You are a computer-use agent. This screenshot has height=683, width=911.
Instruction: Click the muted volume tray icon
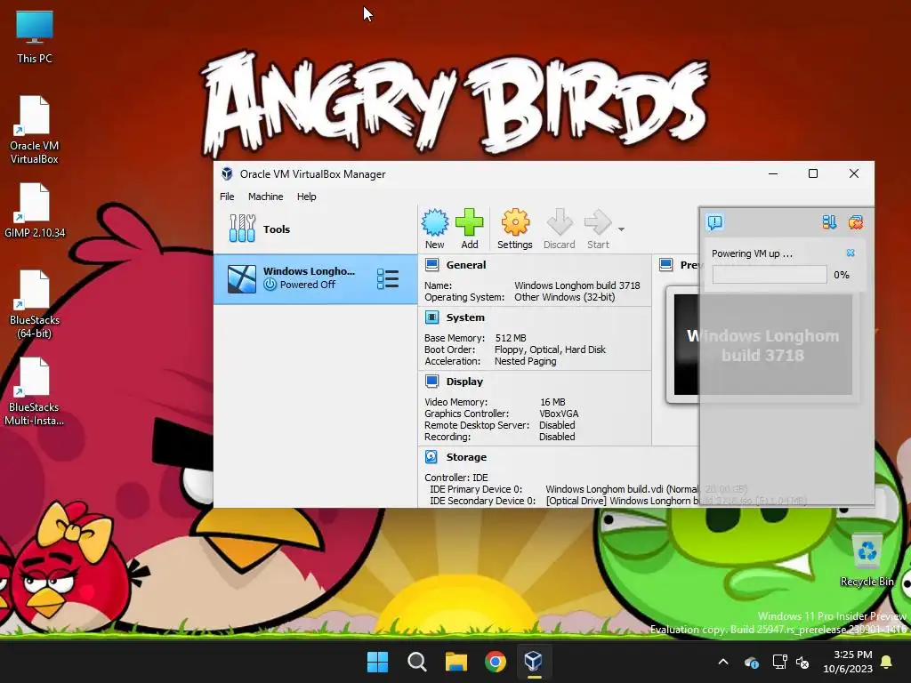803,662
